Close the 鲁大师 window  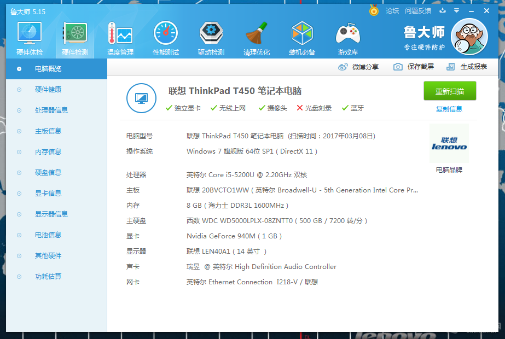pyautogui.click(x=486, y=11)
